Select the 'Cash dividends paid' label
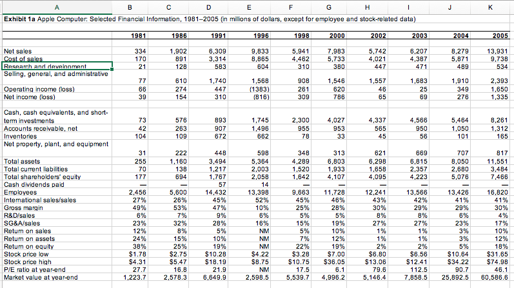 pyautogui.click(x=34, y=184)
